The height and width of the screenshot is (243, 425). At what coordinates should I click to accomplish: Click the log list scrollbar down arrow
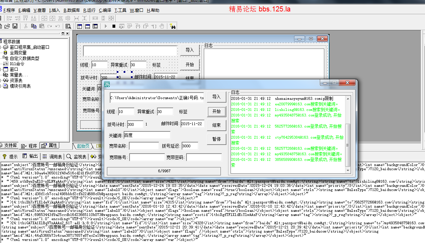point(348,170)
